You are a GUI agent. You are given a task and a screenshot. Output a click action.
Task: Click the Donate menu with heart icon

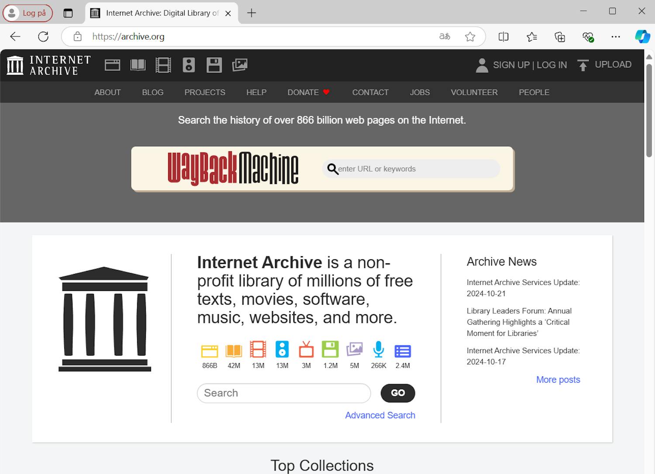pos(308,92)
